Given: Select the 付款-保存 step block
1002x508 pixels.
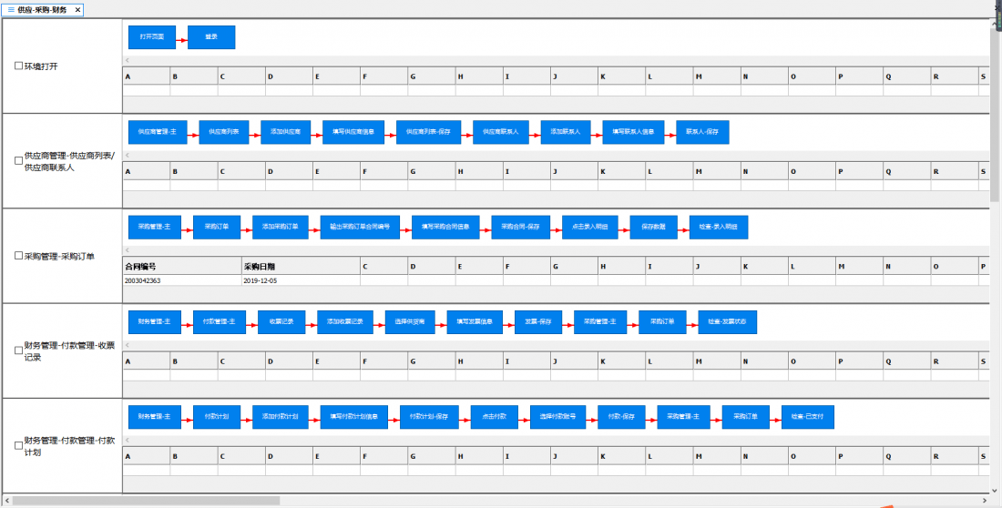Looking at the screenshot, I should (622, 417).
